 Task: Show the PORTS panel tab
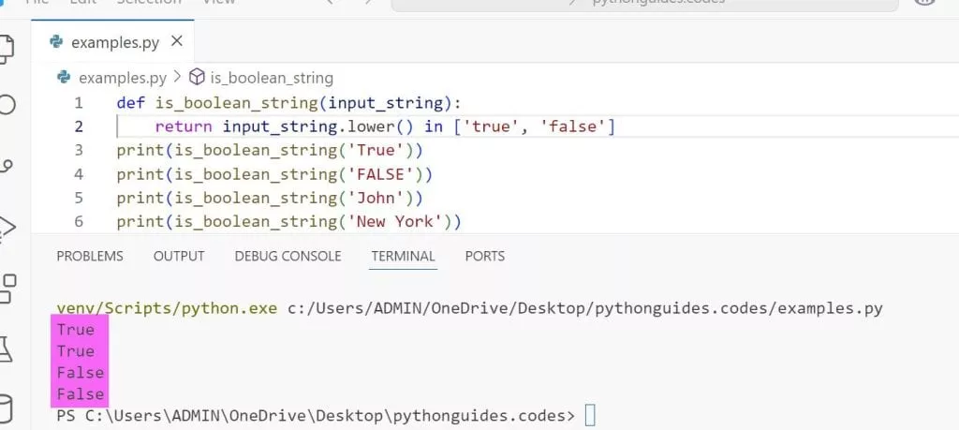click(x=484, y=256)
